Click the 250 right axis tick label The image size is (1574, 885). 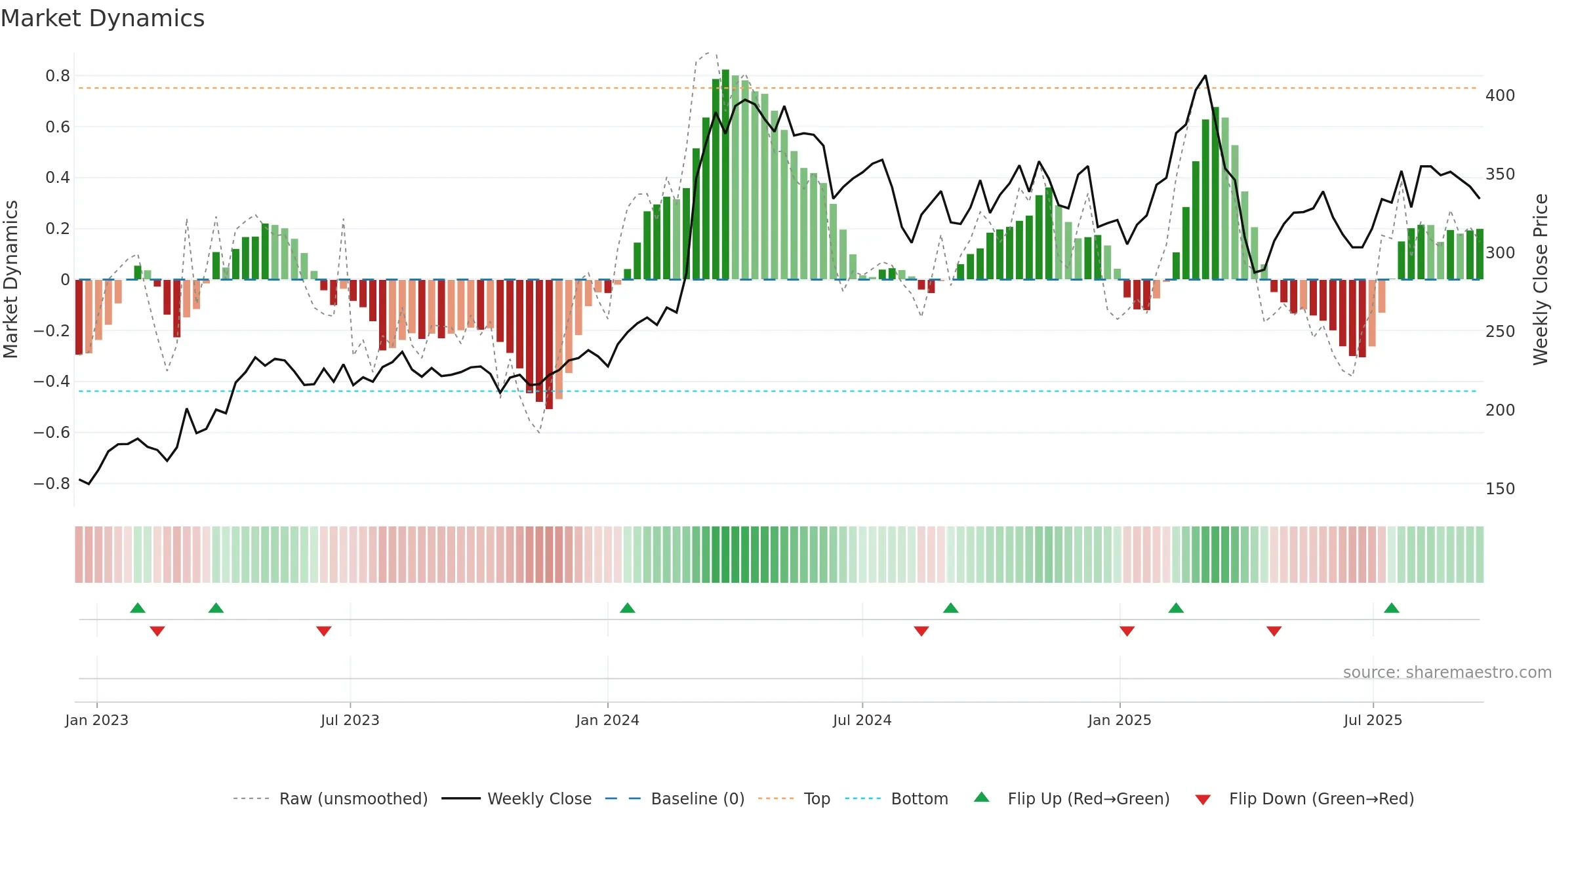coord(1501,332)
